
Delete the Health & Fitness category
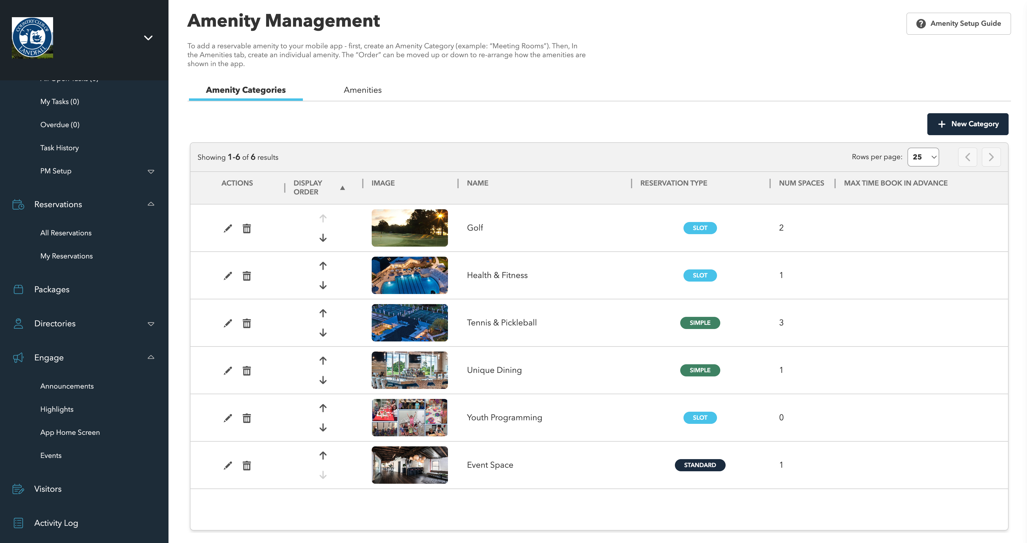tap(247, 276)
